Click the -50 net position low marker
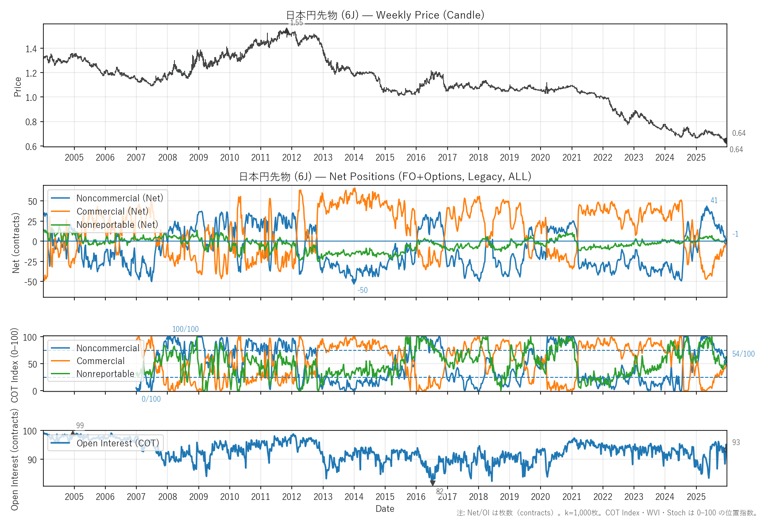This screenshot has width=765, height=522. click(354, 282)
